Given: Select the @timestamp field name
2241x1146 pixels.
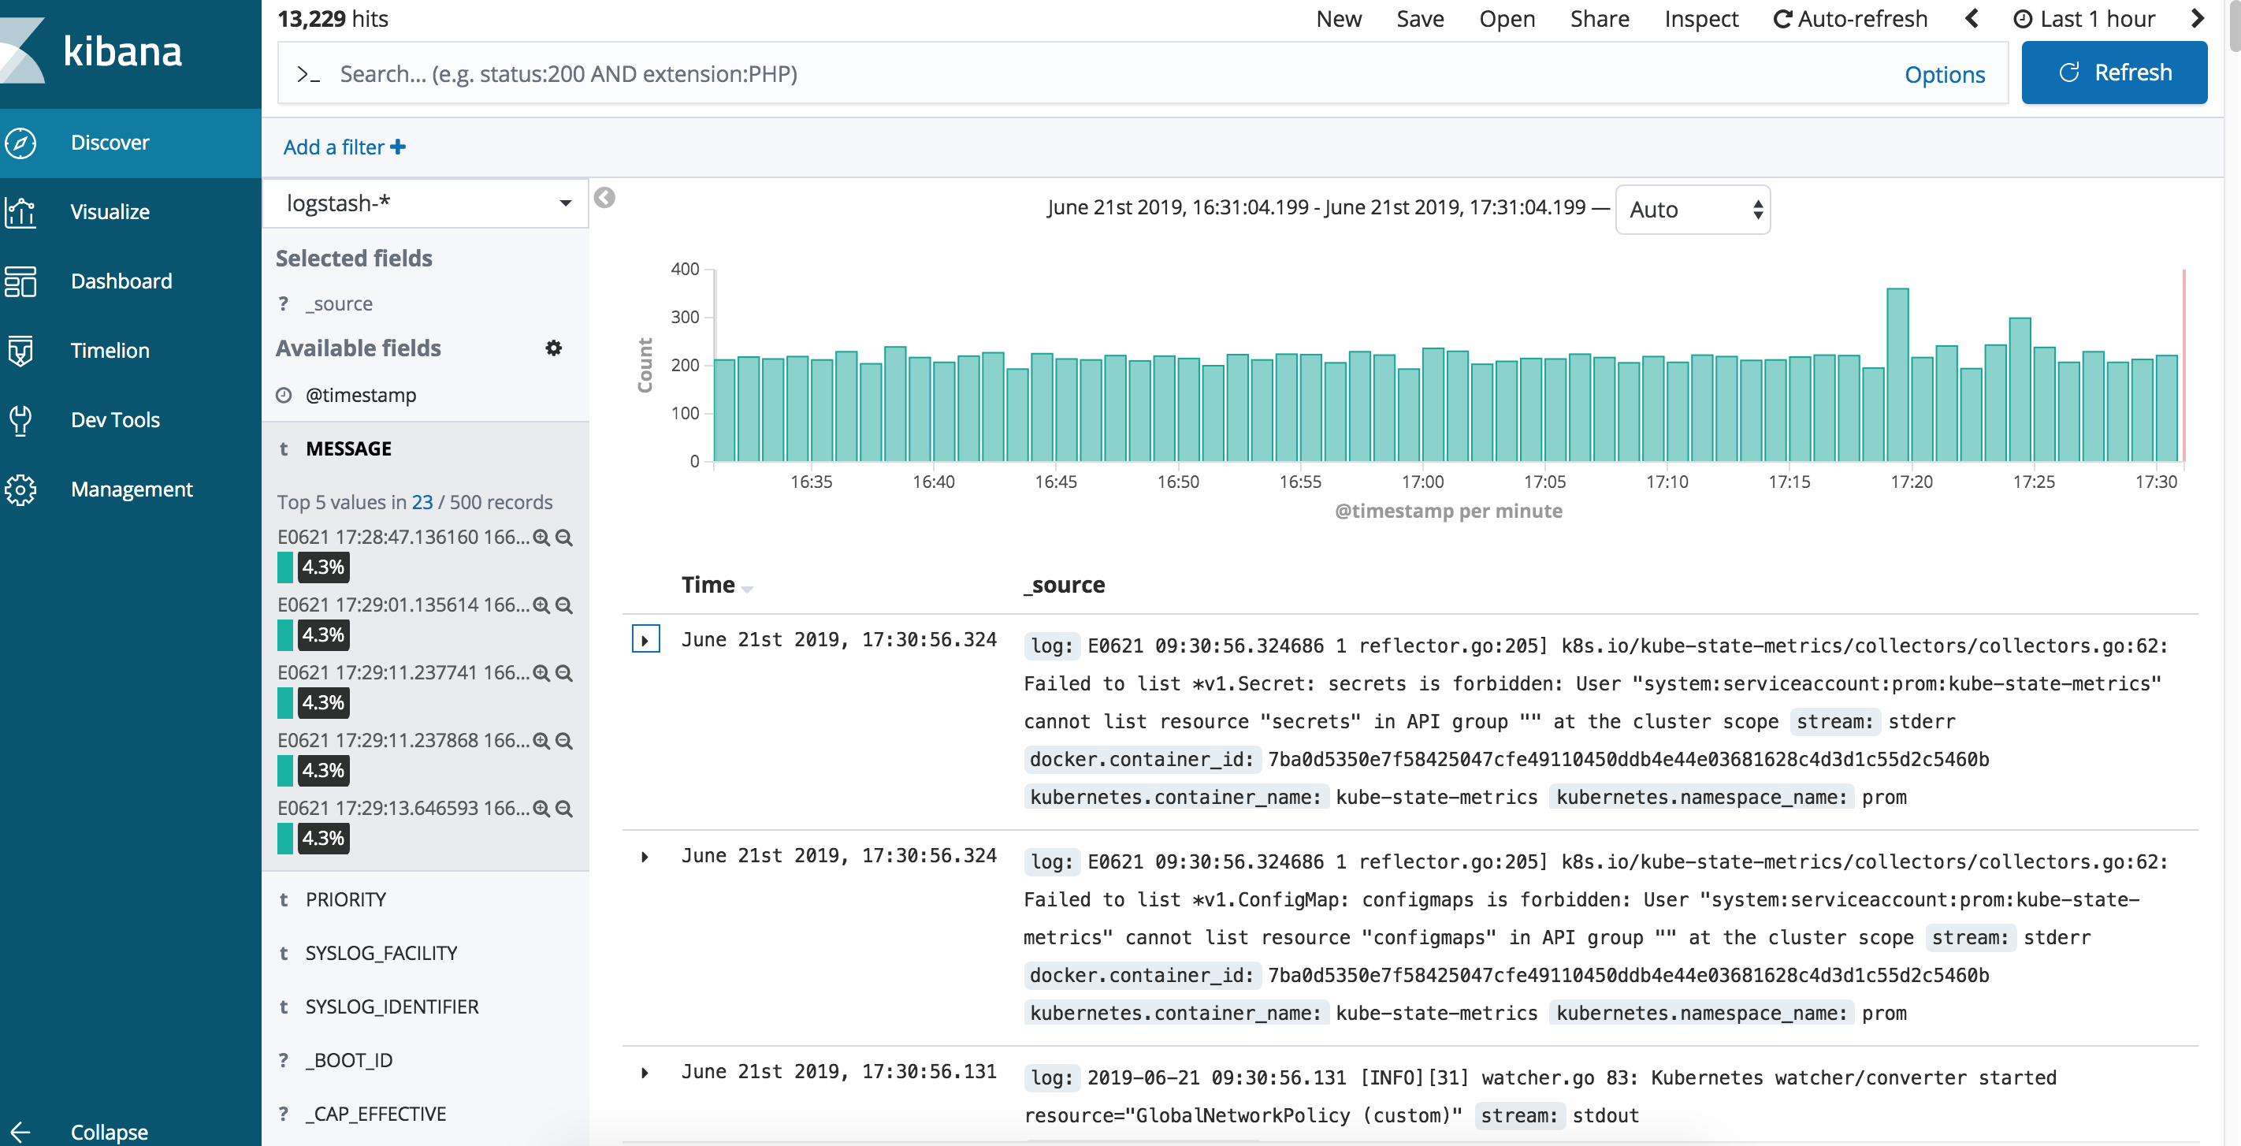Looking at the screenshot, I should (360, 395).
